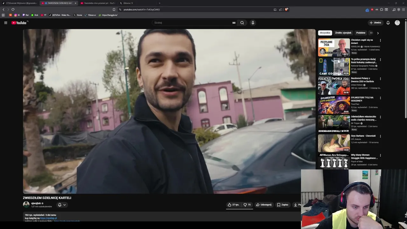Open the TikTok - Make Yo... bookmark
Screen dimensions: 407x229
(x=60, y=15)
